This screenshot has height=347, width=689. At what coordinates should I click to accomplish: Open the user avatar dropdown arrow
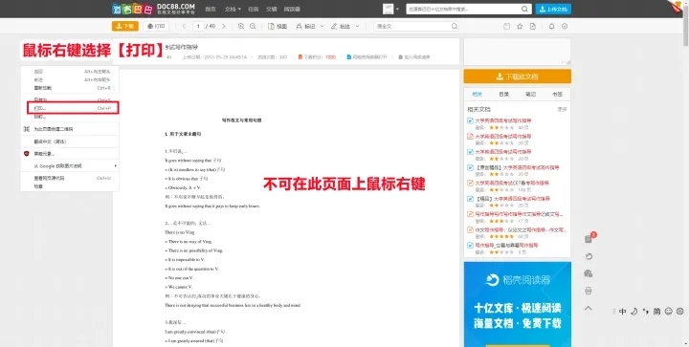397,9
